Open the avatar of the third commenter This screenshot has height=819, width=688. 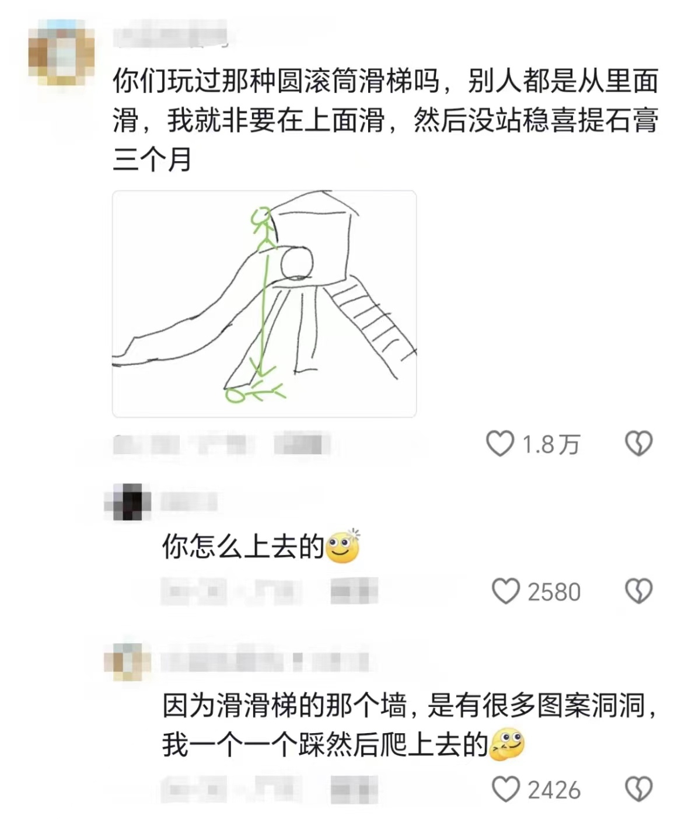128,662
